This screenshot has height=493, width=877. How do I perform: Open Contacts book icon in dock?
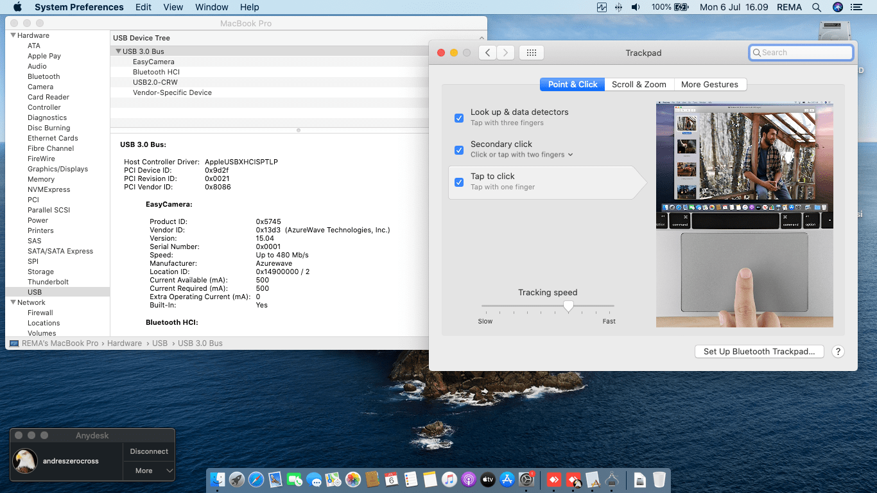(x=372, y=480)
